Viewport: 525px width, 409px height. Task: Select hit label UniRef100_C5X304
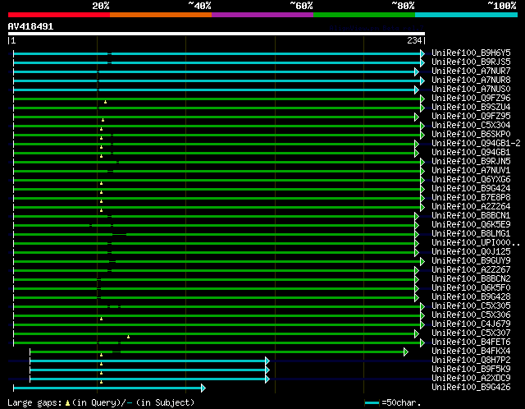click(471, 126)
